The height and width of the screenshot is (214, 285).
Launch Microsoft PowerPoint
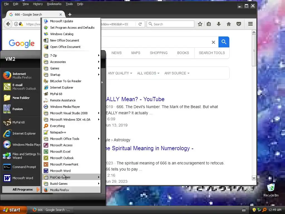(x=71, y=164)
